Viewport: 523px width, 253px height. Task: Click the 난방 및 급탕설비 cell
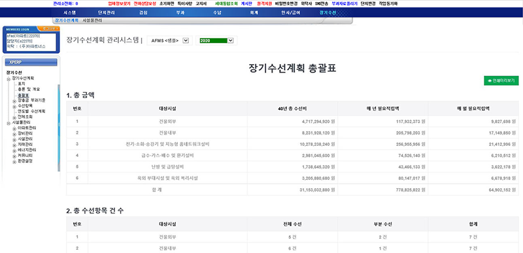(x=167, y=167)
